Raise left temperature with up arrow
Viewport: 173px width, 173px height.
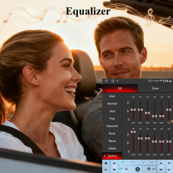114,163
